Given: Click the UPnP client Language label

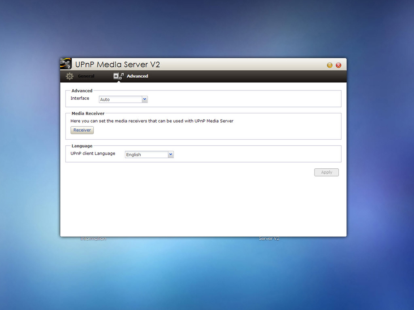Looking at the screenshot, I should pyautogui.click(x=93, y=153).
